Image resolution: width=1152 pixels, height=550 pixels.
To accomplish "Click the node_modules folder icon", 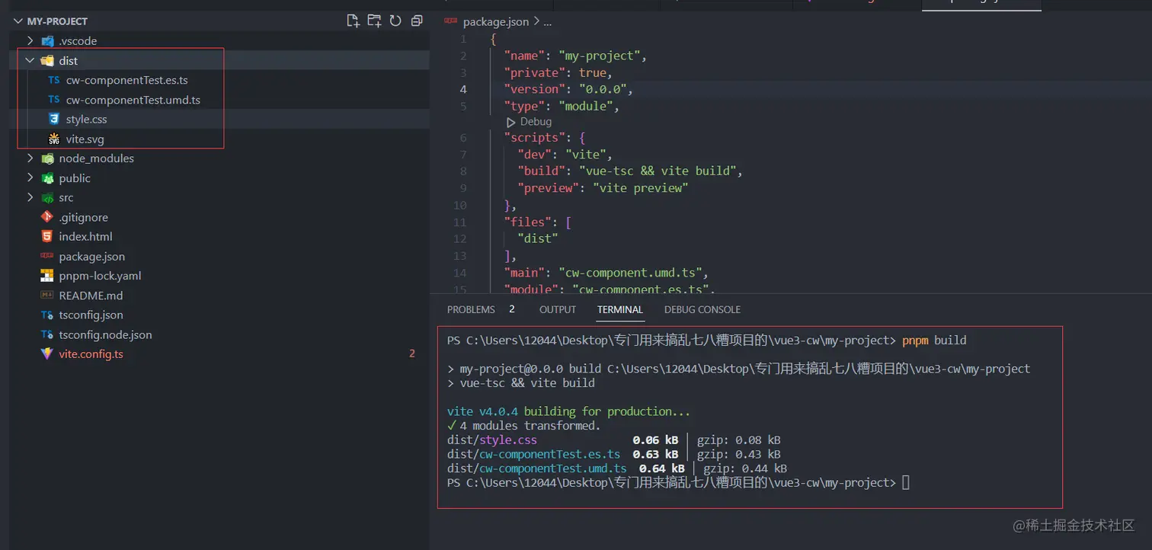I will (47, 158).
